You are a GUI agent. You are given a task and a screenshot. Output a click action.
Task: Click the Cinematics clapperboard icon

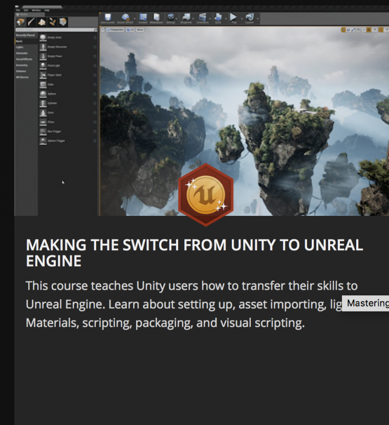(x=202, y=18)
